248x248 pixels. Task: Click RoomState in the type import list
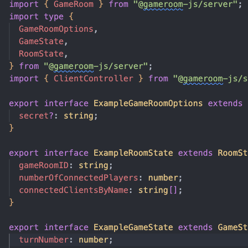[x=41, y=54]
